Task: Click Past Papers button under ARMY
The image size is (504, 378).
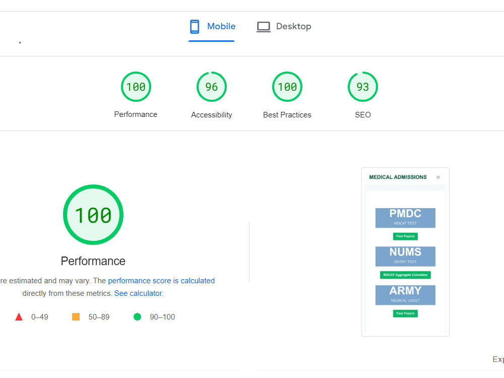Action: (405, 313)
